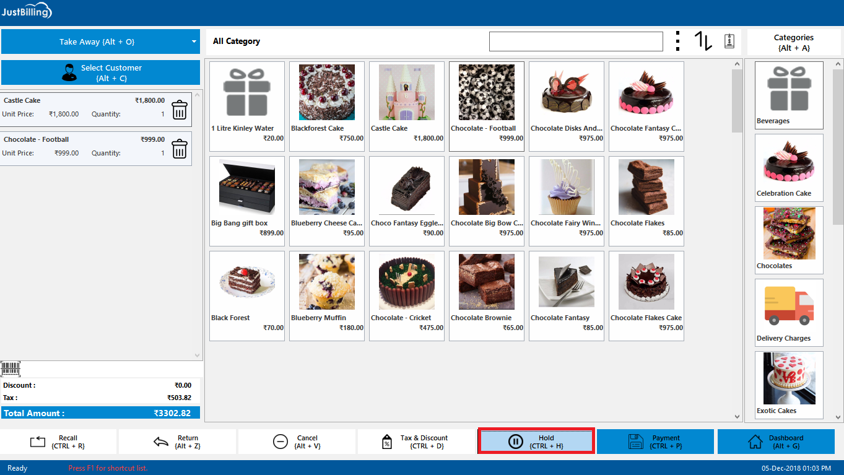Select the Castle Cake cart row
The image size is (844, 475).
pyautogui.click(x=96, y=110)
